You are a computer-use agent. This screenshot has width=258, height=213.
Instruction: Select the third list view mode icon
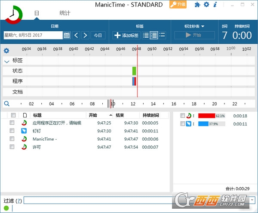click(x=162, y=35)
